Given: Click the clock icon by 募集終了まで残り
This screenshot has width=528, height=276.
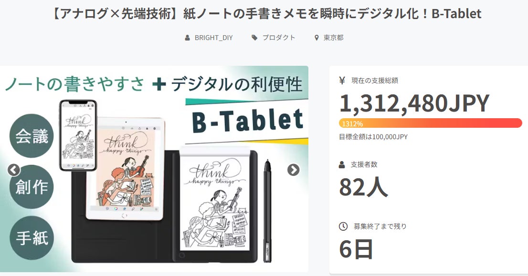Looking at the screenshot, I should click(343, 226).
